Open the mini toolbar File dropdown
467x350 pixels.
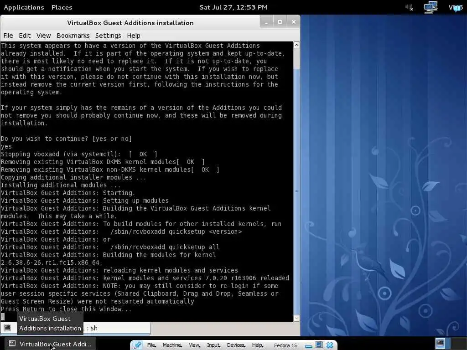click(x=151, y=345)
